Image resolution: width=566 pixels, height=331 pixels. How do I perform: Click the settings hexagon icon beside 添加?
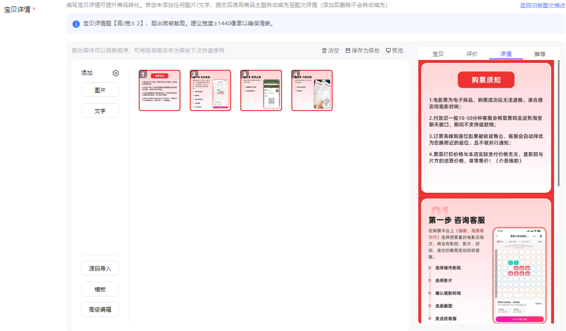pos(115,73)
